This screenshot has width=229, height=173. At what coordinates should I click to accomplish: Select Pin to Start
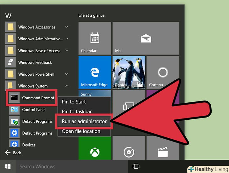84,102
